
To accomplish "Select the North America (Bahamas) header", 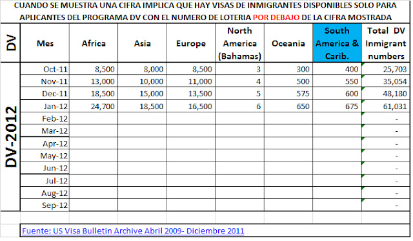I will click(x=239, y=43).
